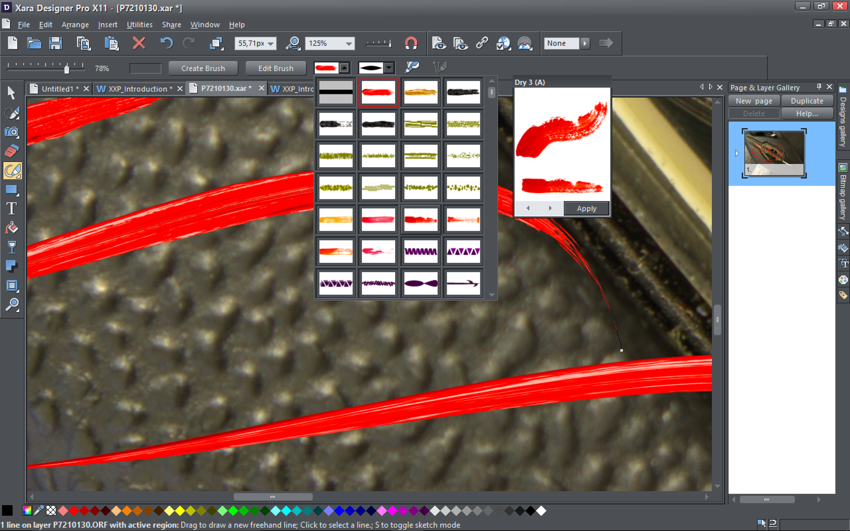Open the stroke shape profile dropdown
The image size is (850, 531).
(x=389, y=68)
